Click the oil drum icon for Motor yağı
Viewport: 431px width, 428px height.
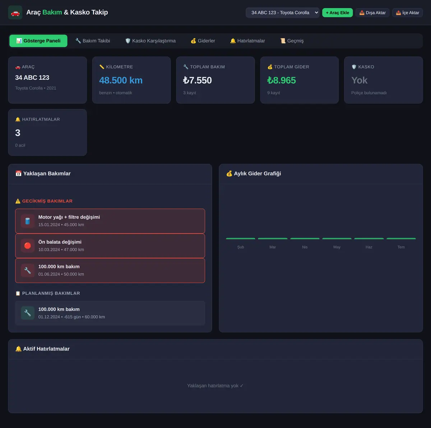pyautogui.click(x=28, y=221)
